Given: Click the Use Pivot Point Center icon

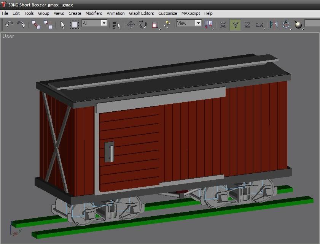Looking at the screenshot, I should tap(209, 25).
